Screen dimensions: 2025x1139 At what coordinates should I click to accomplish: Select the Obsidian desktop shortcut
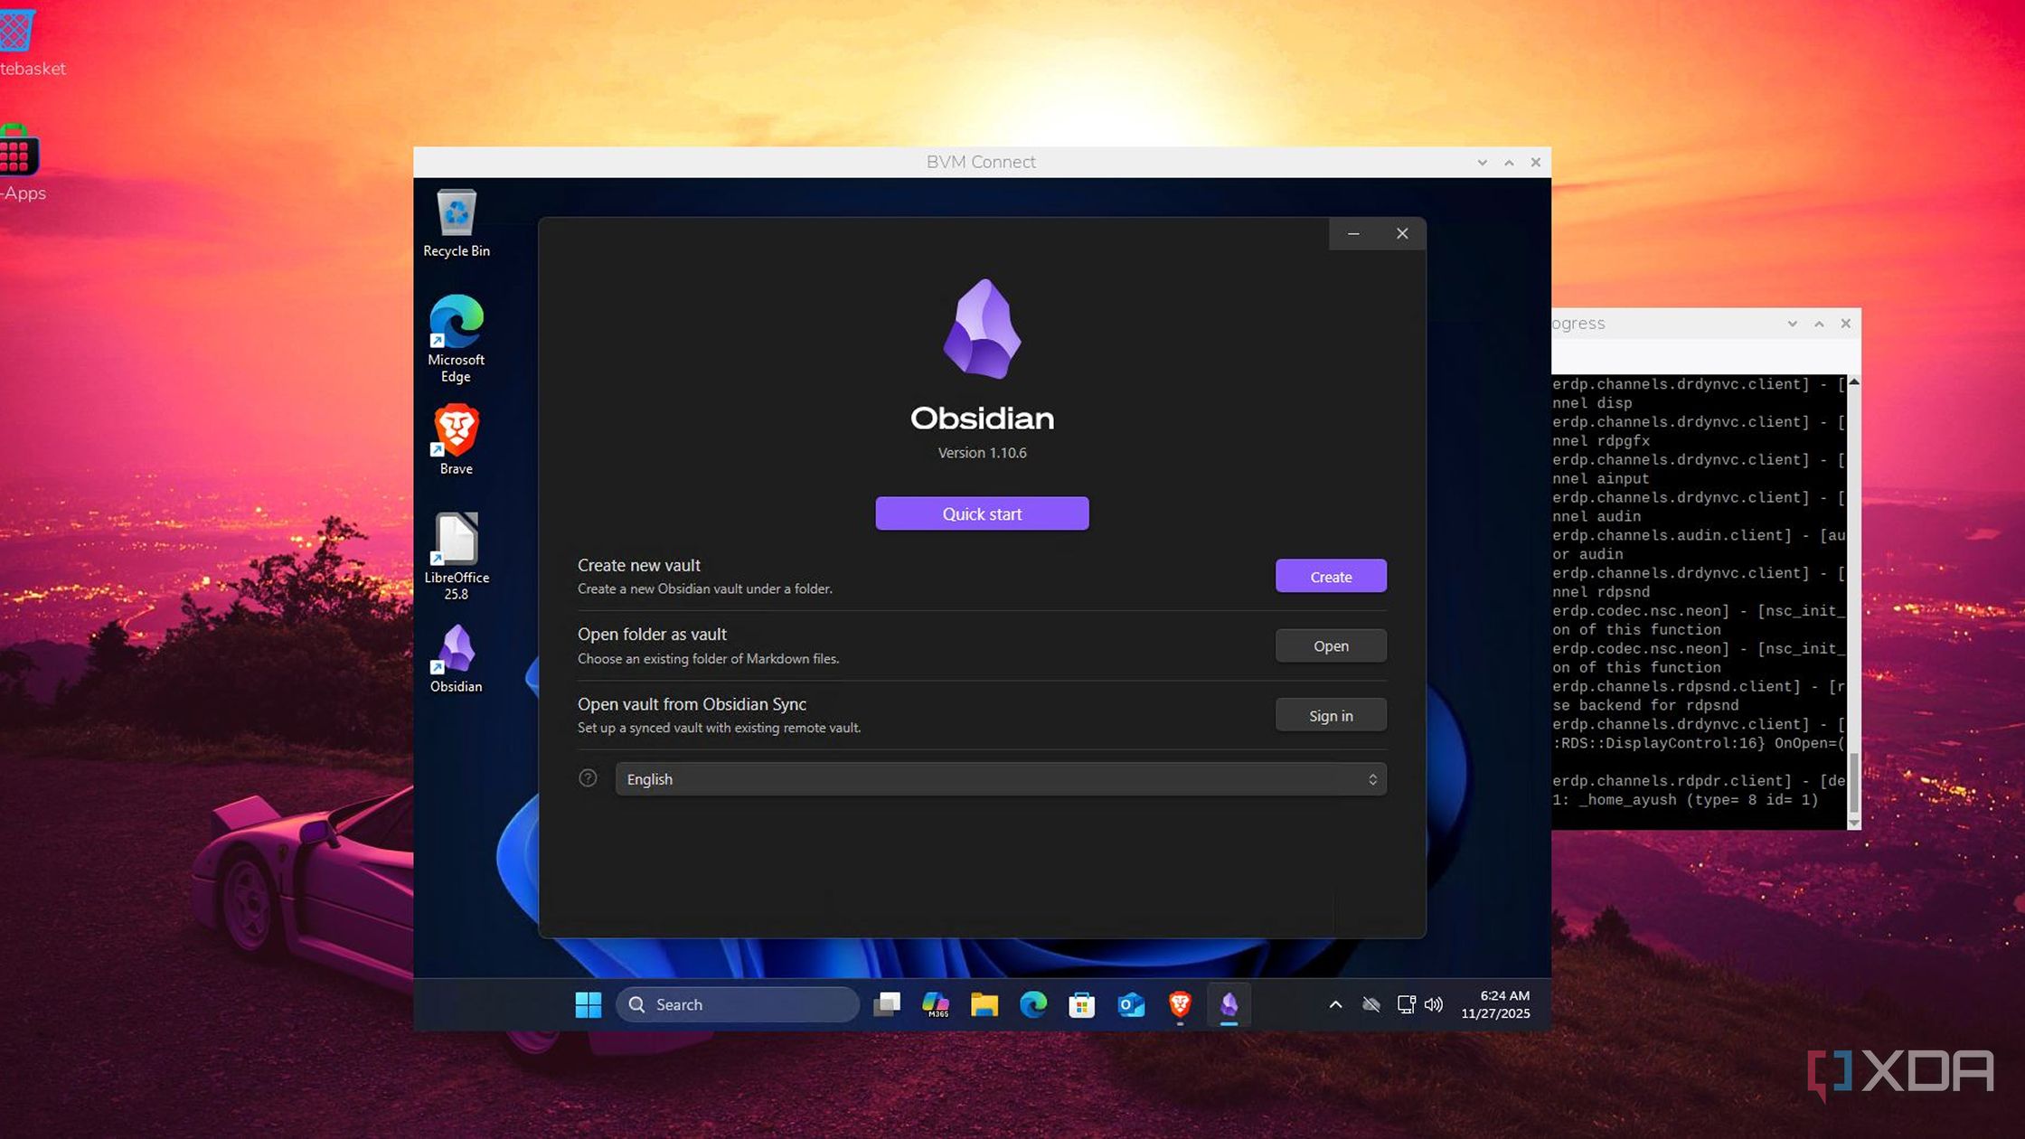pyautogui.click(x=457, y=658)
